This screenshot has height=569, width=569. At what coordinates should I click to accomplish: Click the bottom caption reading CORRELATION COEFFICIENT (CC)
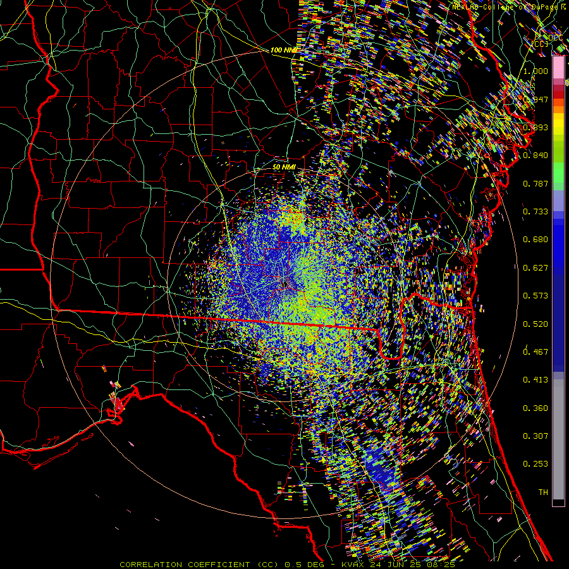pos(200,565)
